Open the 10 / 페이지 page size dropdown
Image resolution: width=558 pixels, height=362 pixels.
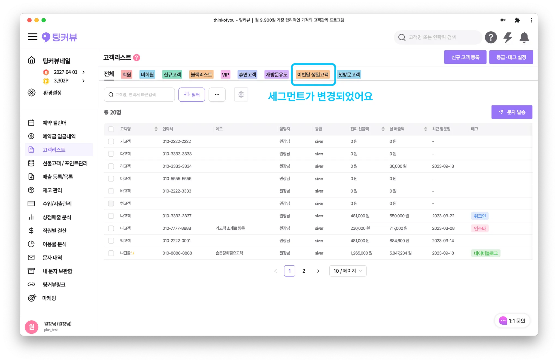point(348,271)
